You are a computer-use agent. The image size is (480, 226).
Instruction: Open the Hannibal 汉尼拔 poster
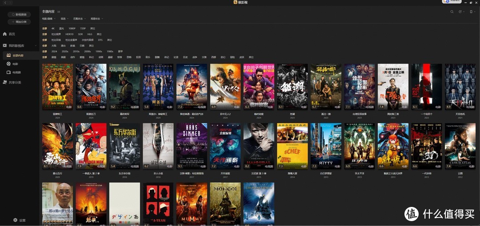coord(259,146)
